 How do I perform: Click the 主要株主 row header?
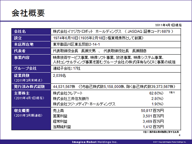[22, 93]
